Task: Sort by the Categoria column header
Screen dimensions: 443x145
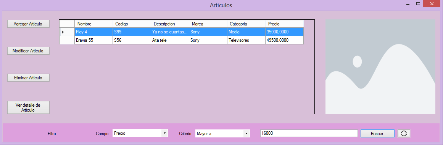Action: tap(246, 24)
